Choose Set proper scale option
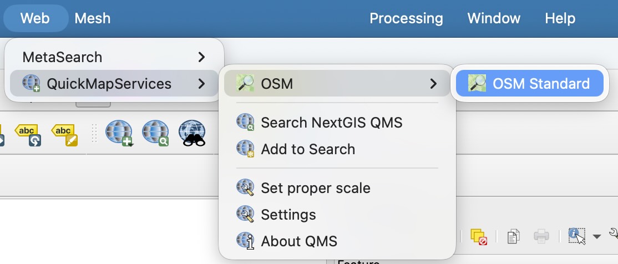 [x=315, y=188]
